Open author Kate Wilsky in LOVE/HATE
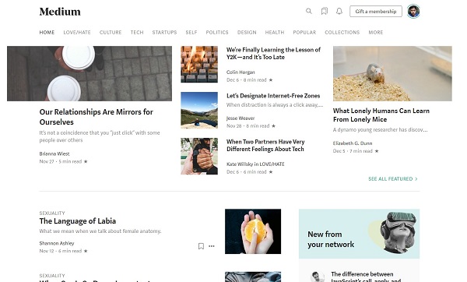The image size is (467, 282). pos(255,164)
